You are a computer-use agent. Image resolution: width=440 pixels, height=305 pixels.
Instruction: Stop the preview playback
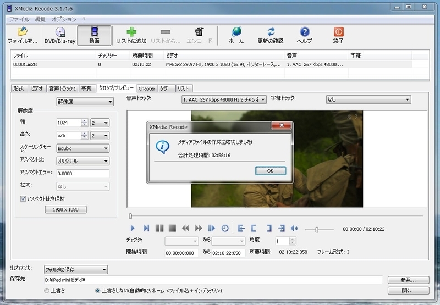pos(172,228)
